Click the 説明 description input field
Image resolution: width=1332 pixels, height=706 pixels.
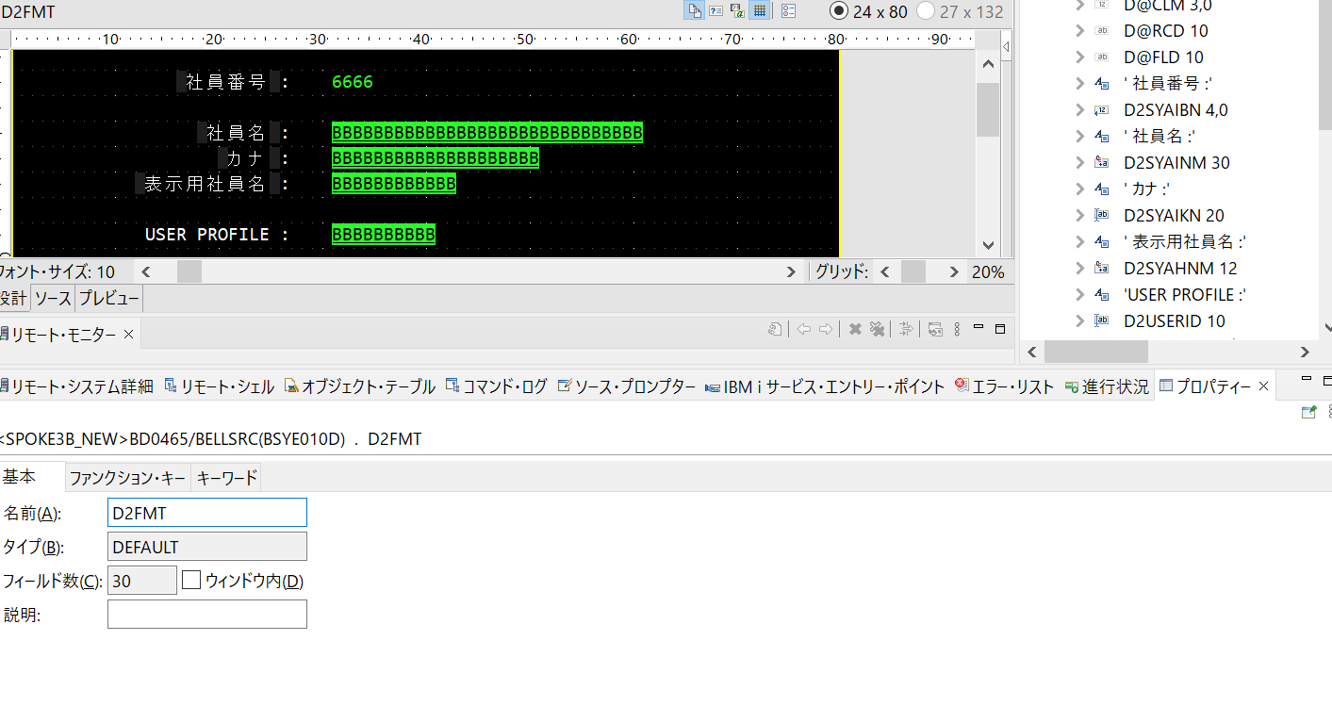click(207, 614)
